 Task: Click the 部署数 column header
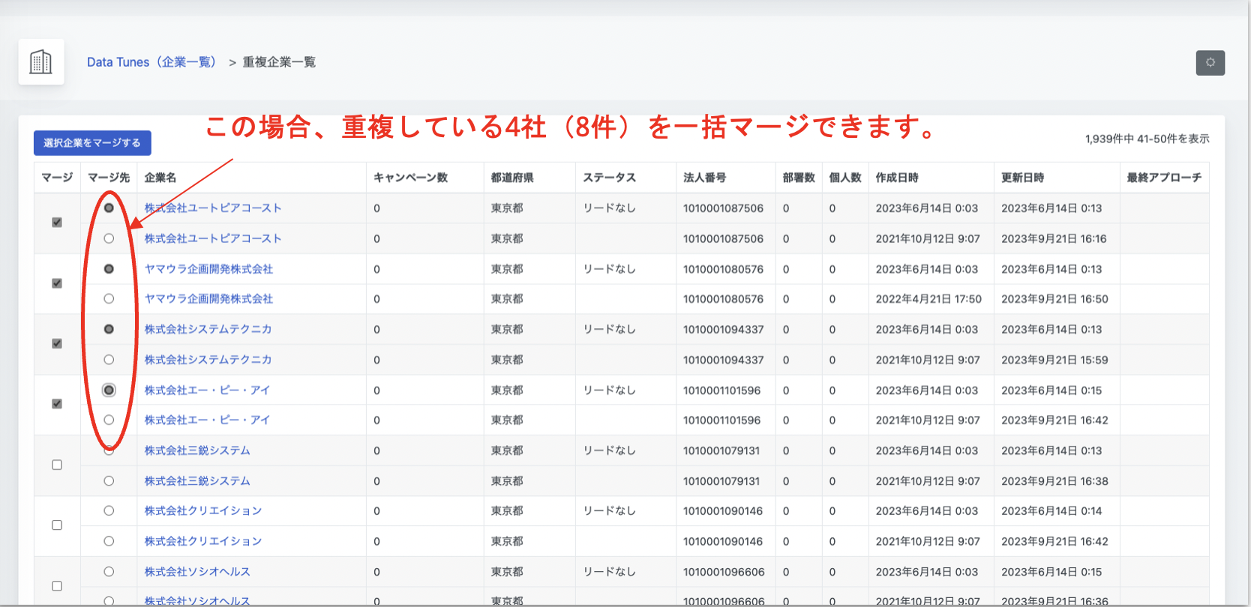tap(799, 178)
